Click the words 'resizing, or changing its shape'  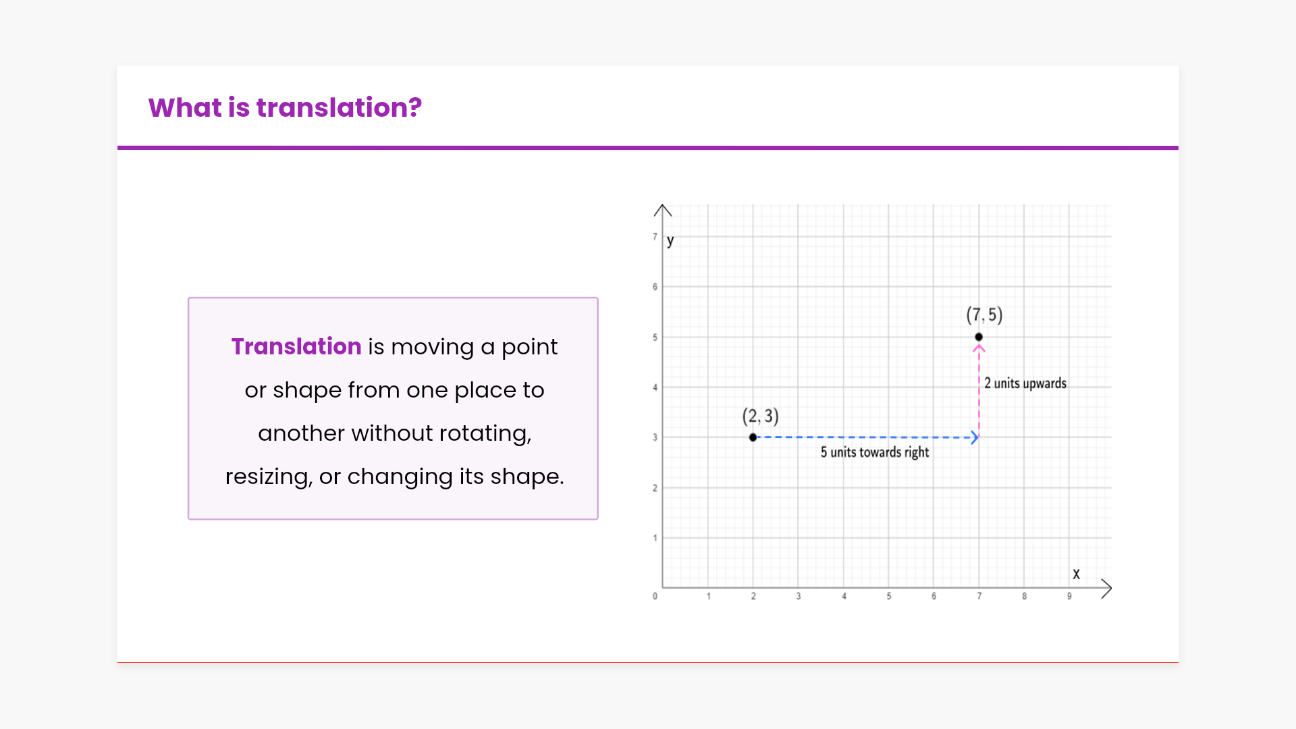coord(394,477)
